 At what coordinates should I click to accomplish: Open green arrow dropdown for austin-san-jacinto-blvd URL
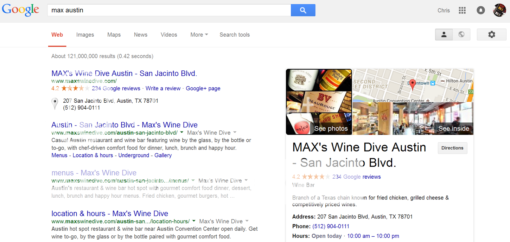click(181, 133)
